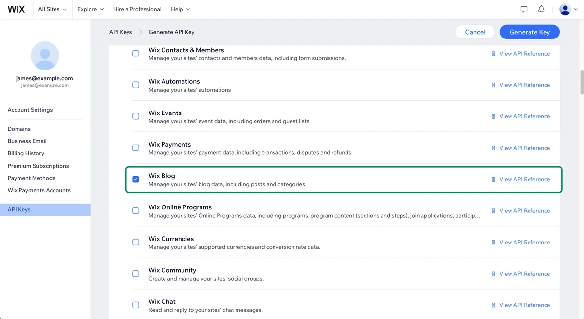
Task: Click the Wix Currencies title text
Action: point(171,239)
